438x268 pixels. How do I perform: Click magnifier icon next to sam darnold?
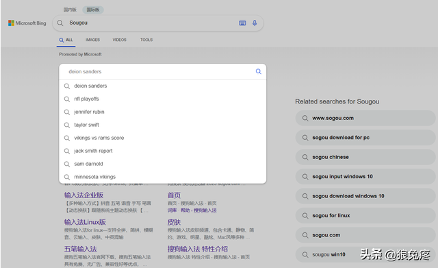(67, 164)
